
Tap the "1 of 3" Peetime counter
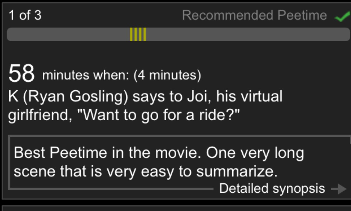pyautogui.click(x=25, y=15)
